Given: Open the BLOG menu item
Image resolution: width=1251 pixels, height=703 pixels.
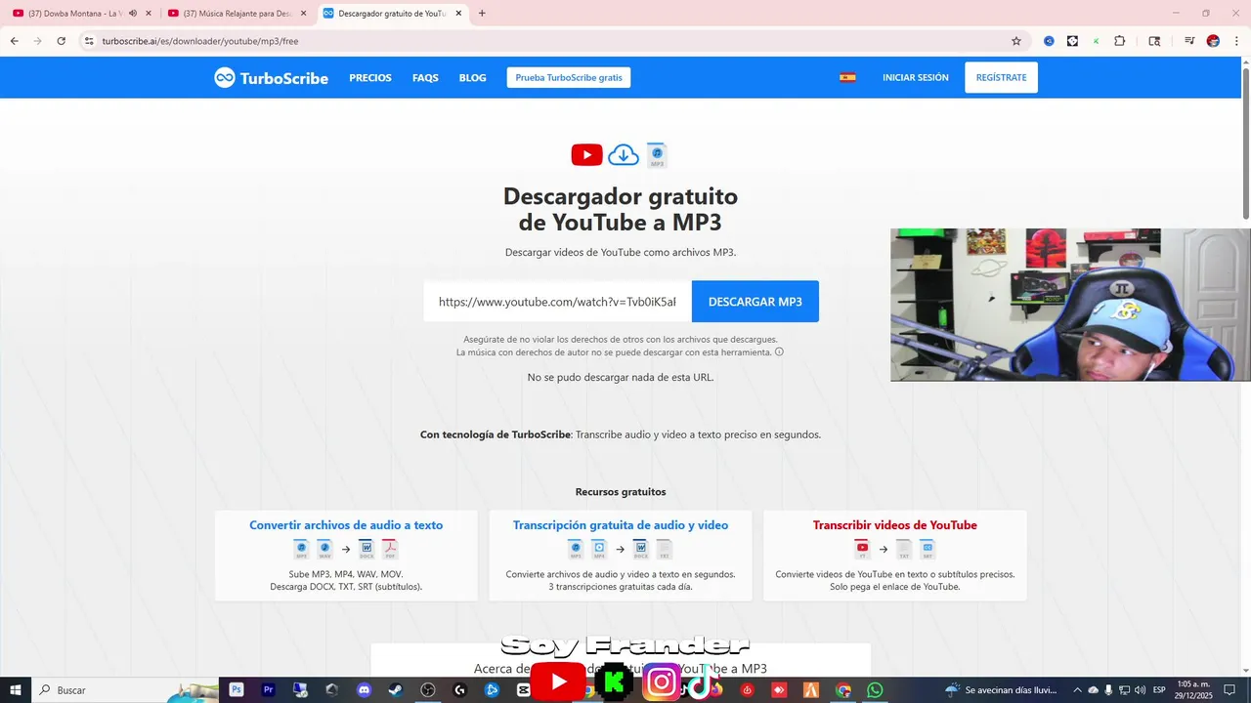Looking at the screenshot, I should tap(472, 78).
